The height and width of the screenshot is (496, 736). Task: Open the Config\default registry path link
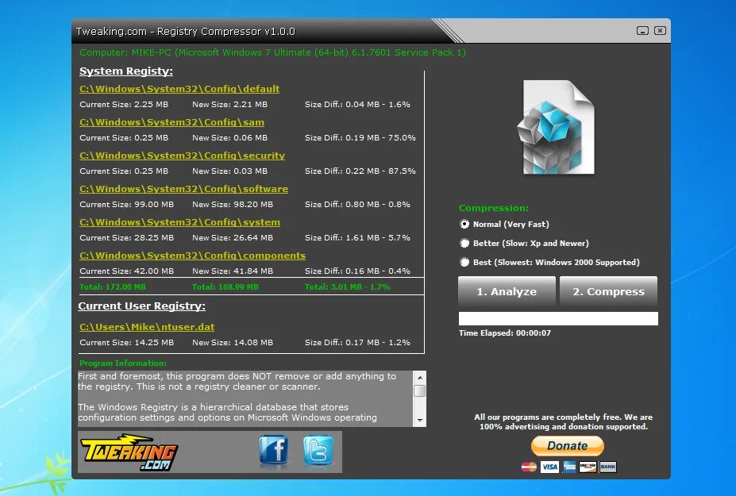pos(179,89)
